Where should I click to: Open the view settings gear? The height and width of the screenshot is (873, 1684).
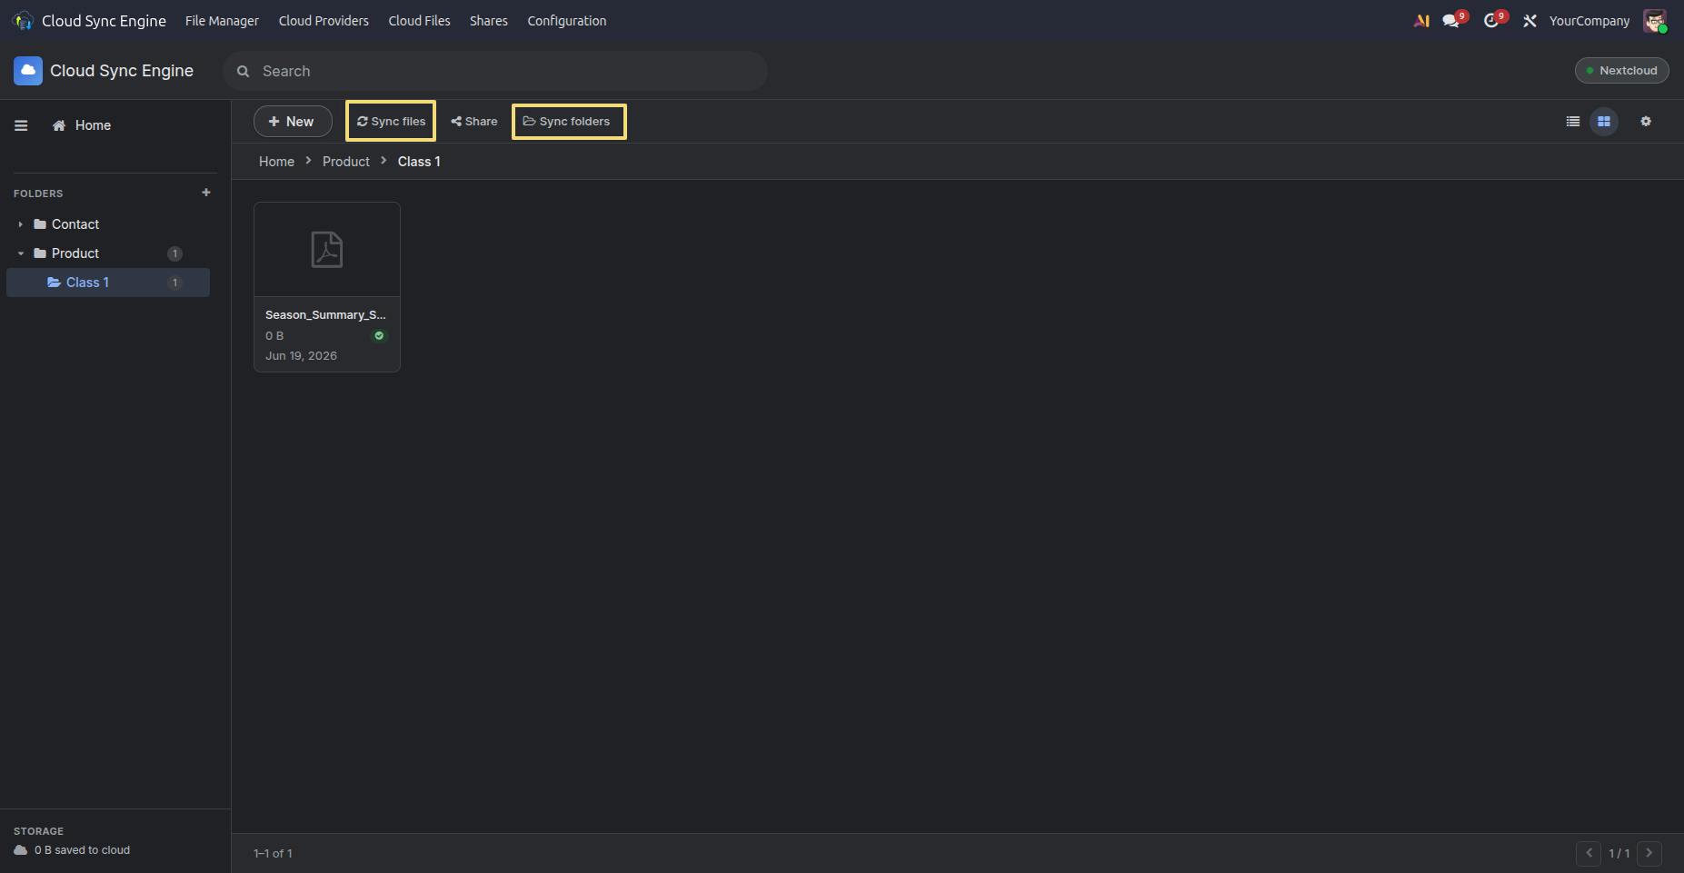1646,122
